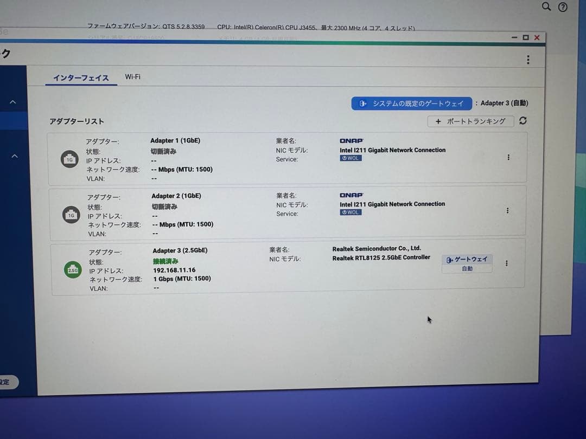Open Adapter 3's three-dot options menu

click(x=507, y=263)
